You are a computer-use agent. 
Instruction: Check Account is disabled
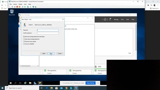(x=24, y=44)
